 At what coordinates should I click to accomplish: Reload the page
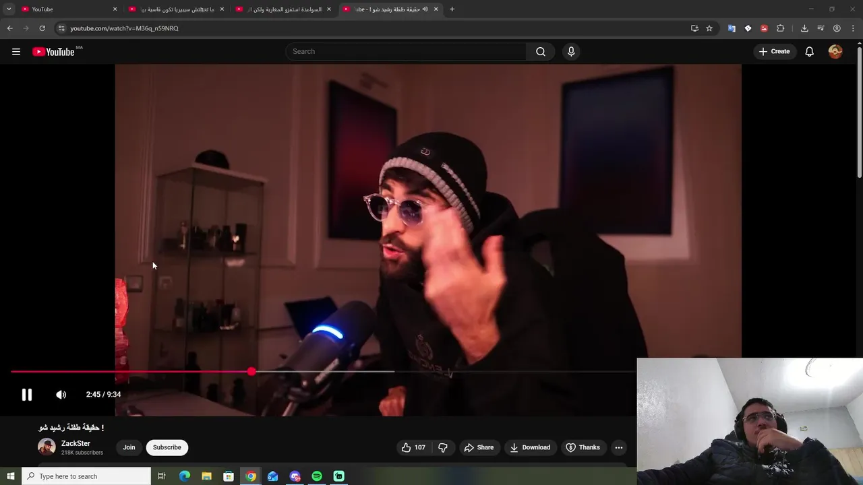42,28
